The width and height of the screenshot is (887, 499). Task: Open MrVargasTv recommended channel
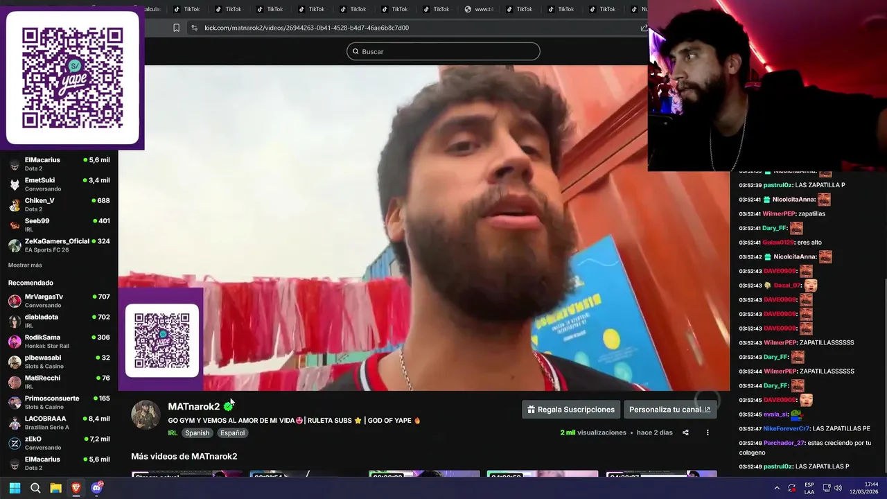pos(59,301)
